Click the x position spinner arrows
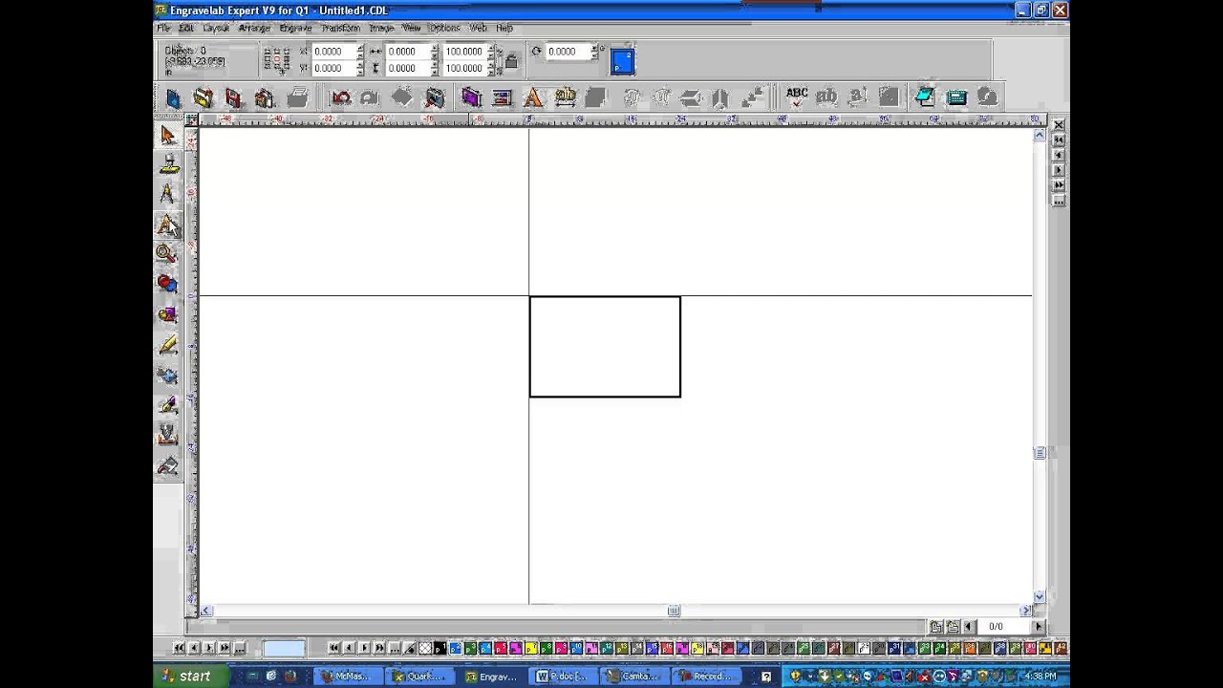This screenshot has height=688, width=1223. pos(361,52)
